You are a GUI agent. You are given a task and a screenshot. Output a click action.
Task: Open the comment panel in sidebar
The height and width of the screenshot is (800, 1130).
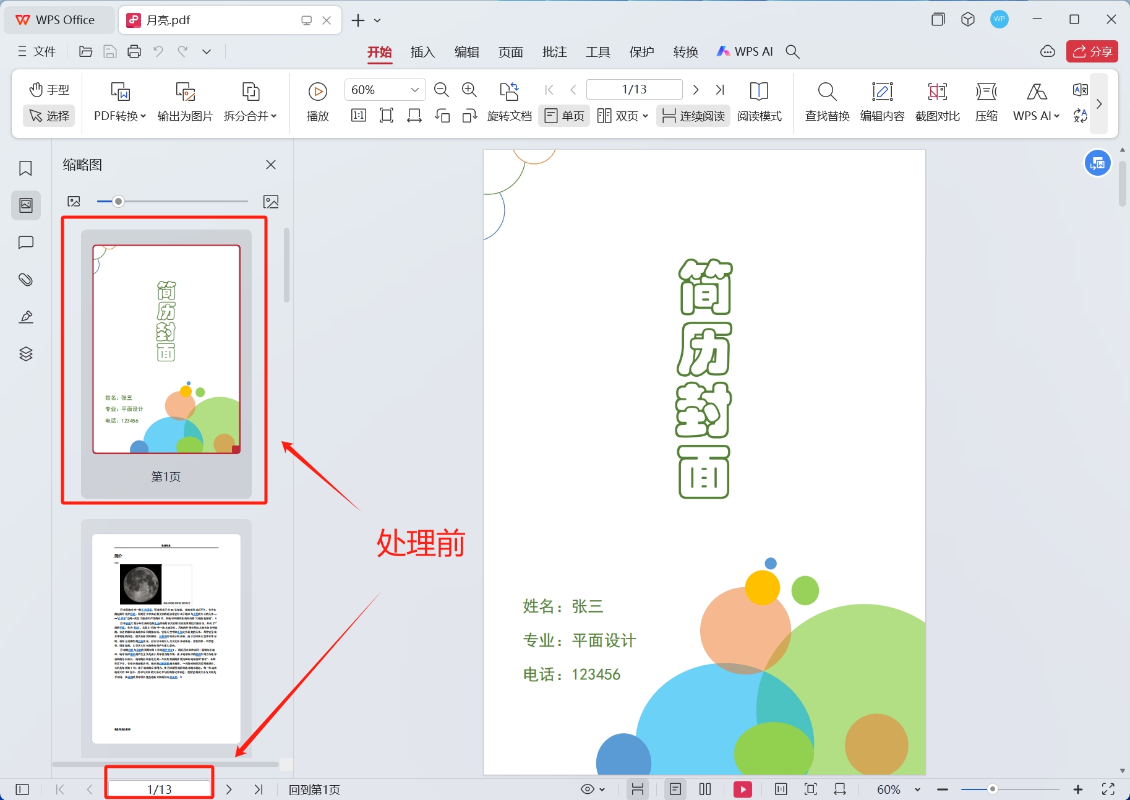[25, 243]
